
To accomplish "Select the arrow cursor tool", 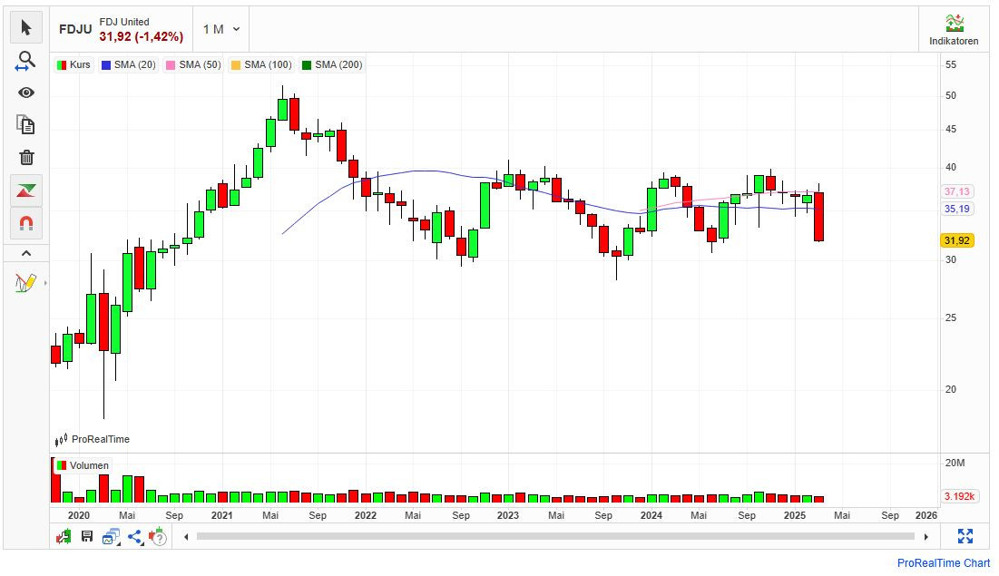I will tap(26, 27).
